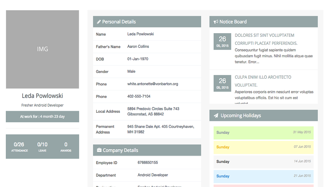Click the briefcase icon beside Company Details
327x187 pixels.
pos(99,150)
